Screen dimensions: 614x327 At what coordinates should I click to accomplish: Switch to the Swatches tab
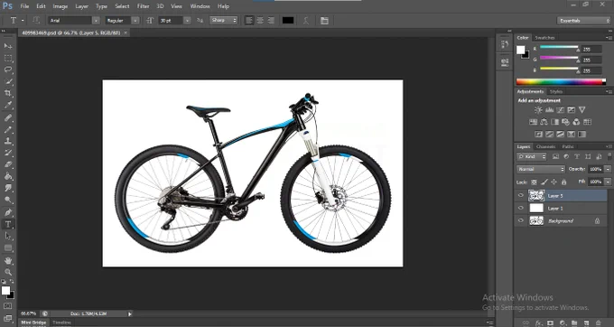pos(544,38)
